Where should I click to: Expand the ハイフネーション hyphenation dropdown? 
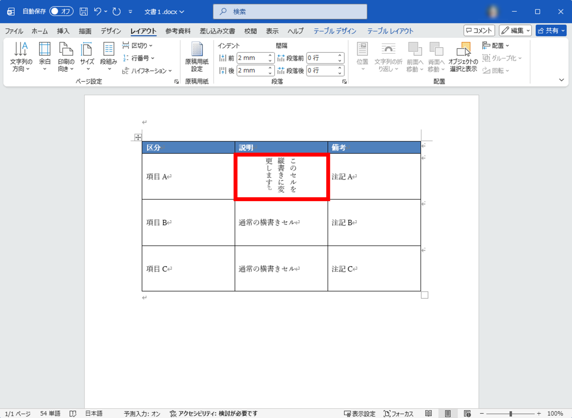[x=147, y=71]
